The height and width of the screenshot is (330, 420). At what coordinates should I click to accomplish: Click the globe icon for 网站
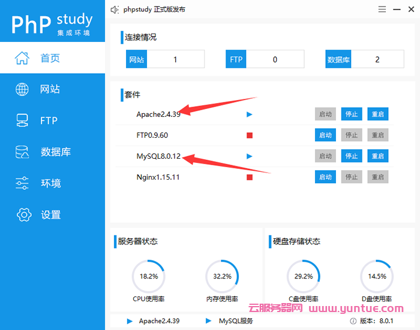pos(22,89)
